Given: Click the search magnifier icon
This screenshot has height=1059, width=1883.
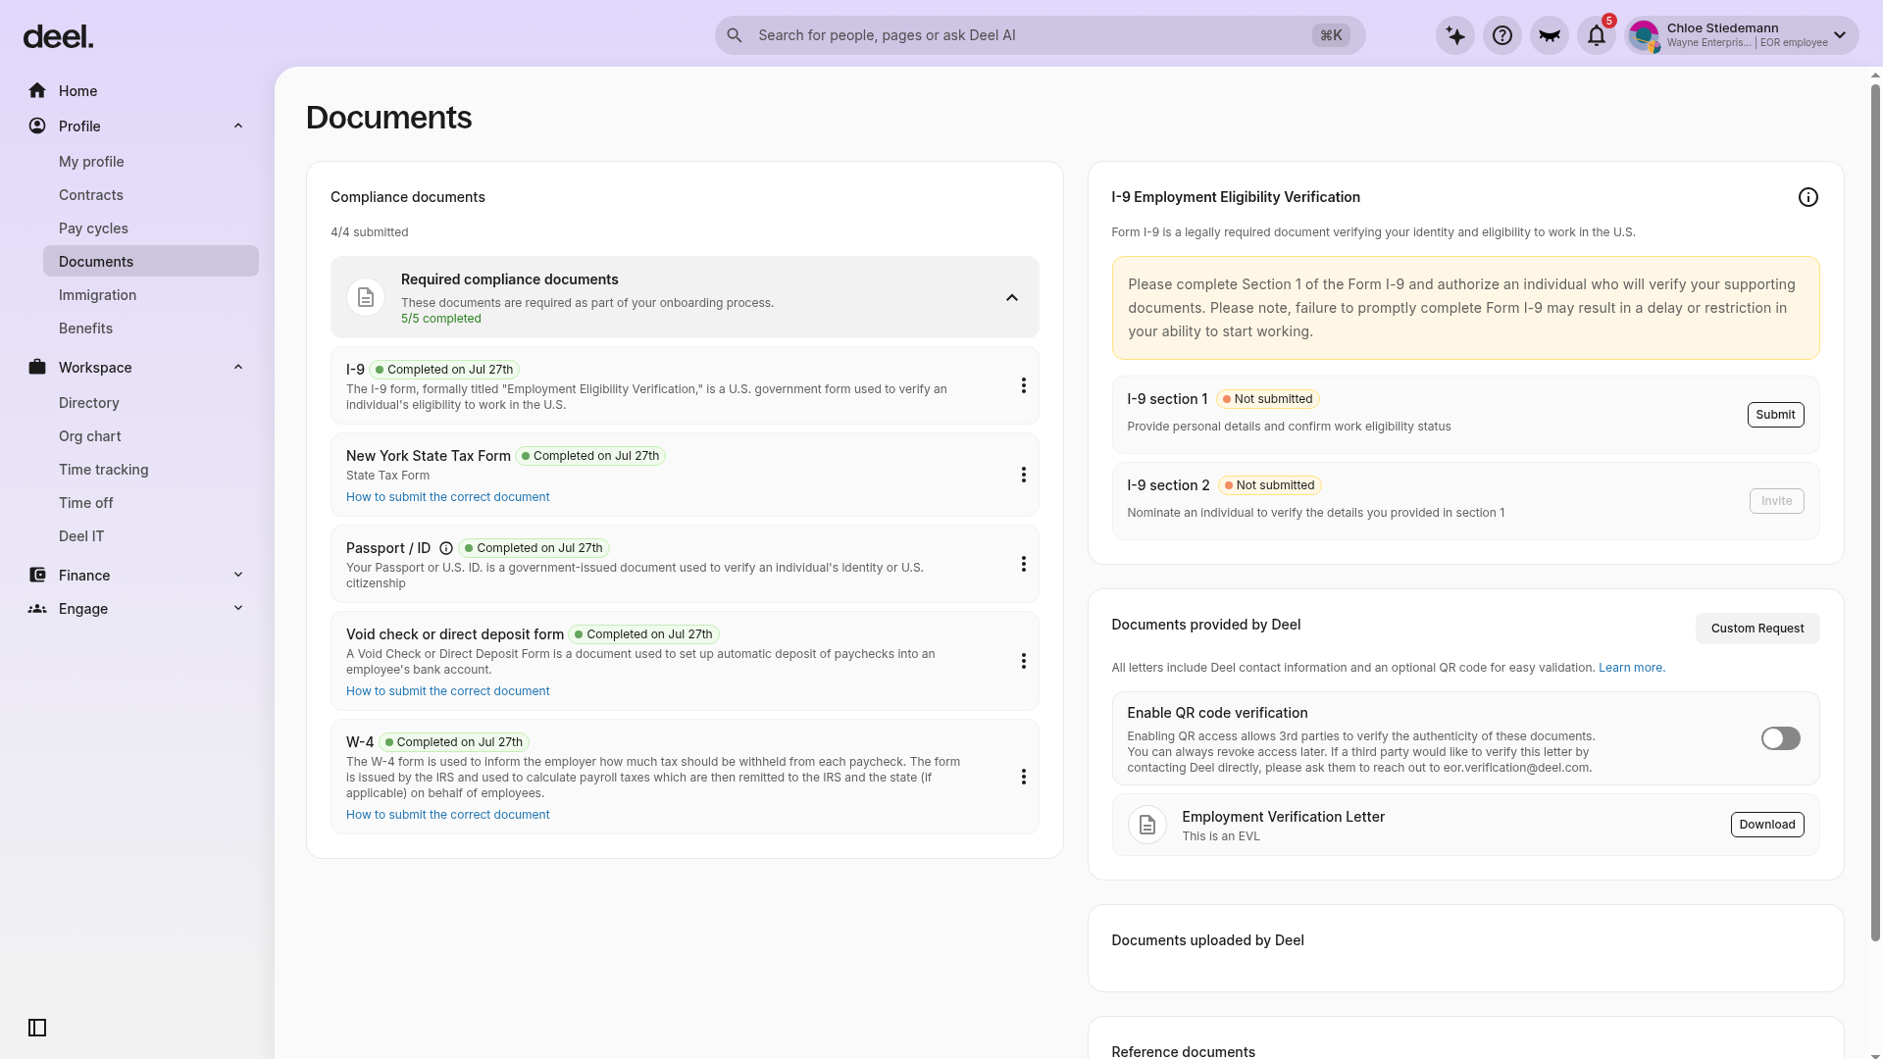Looking at the screenshot, I should point(735,35).
